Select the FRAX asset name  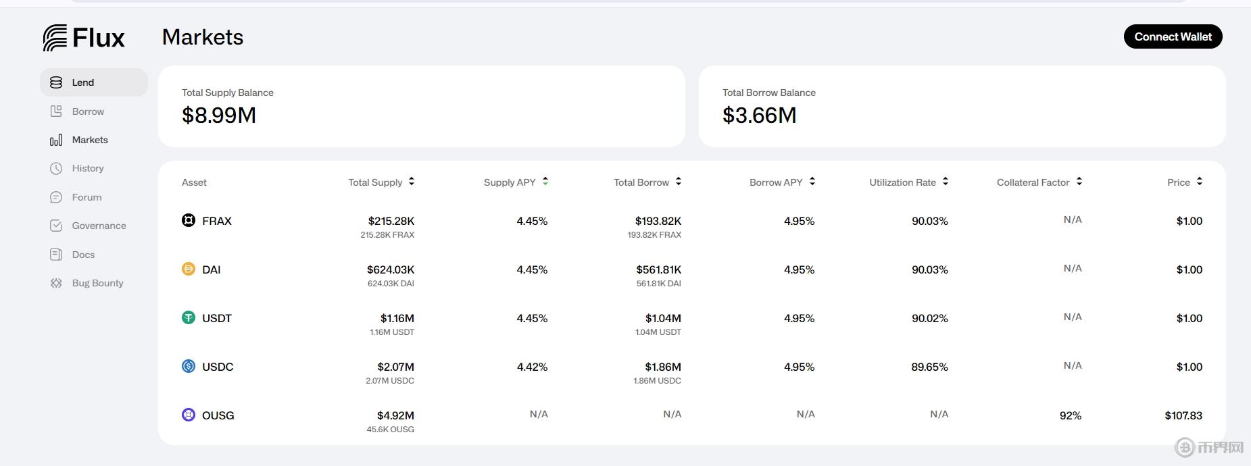pos(217,221)
